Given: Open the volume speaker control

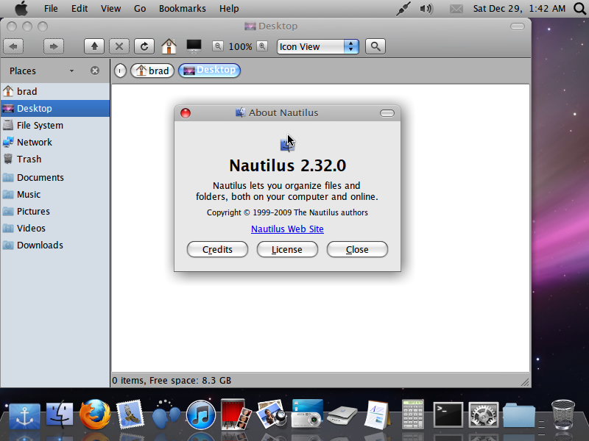Looking at the screenshot, I should click(x=426, y=8).
